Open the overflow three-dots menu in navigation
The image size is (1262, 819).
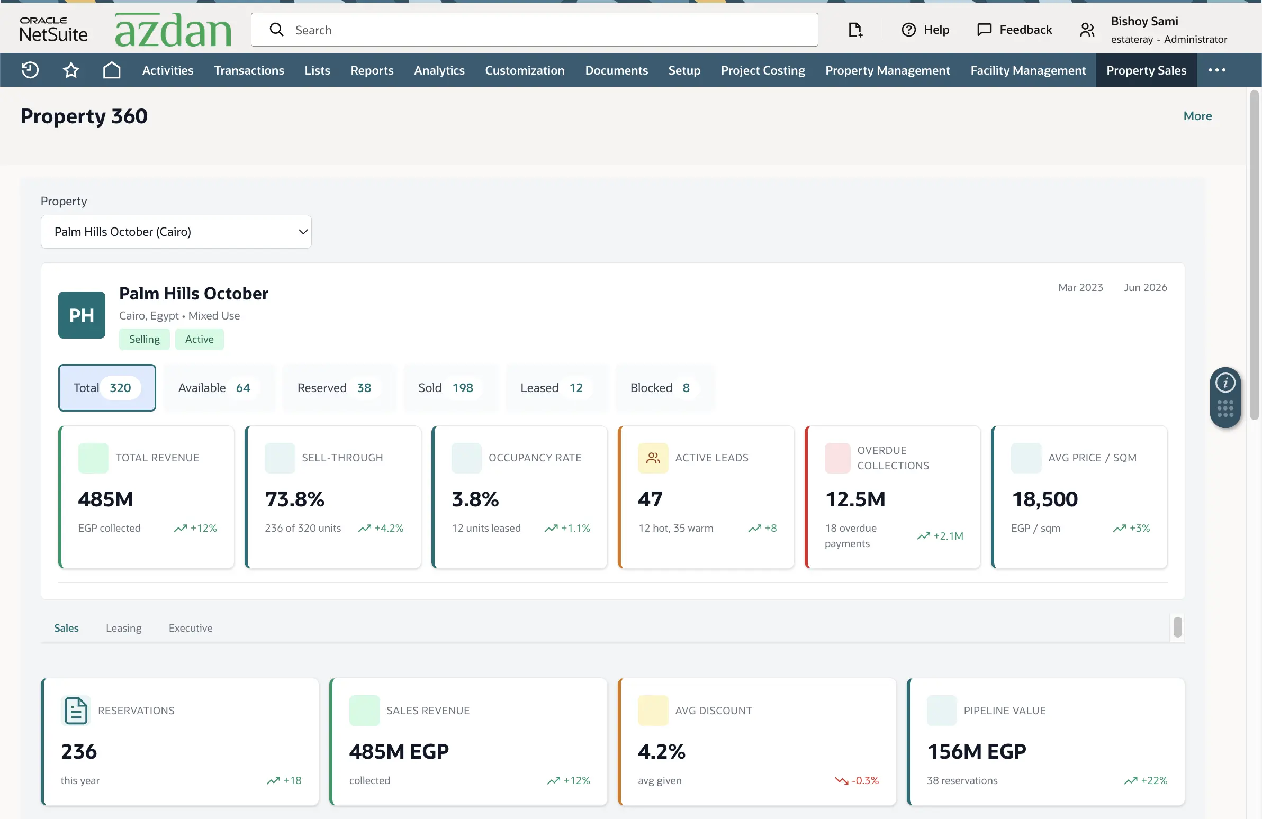[1216, 70]
